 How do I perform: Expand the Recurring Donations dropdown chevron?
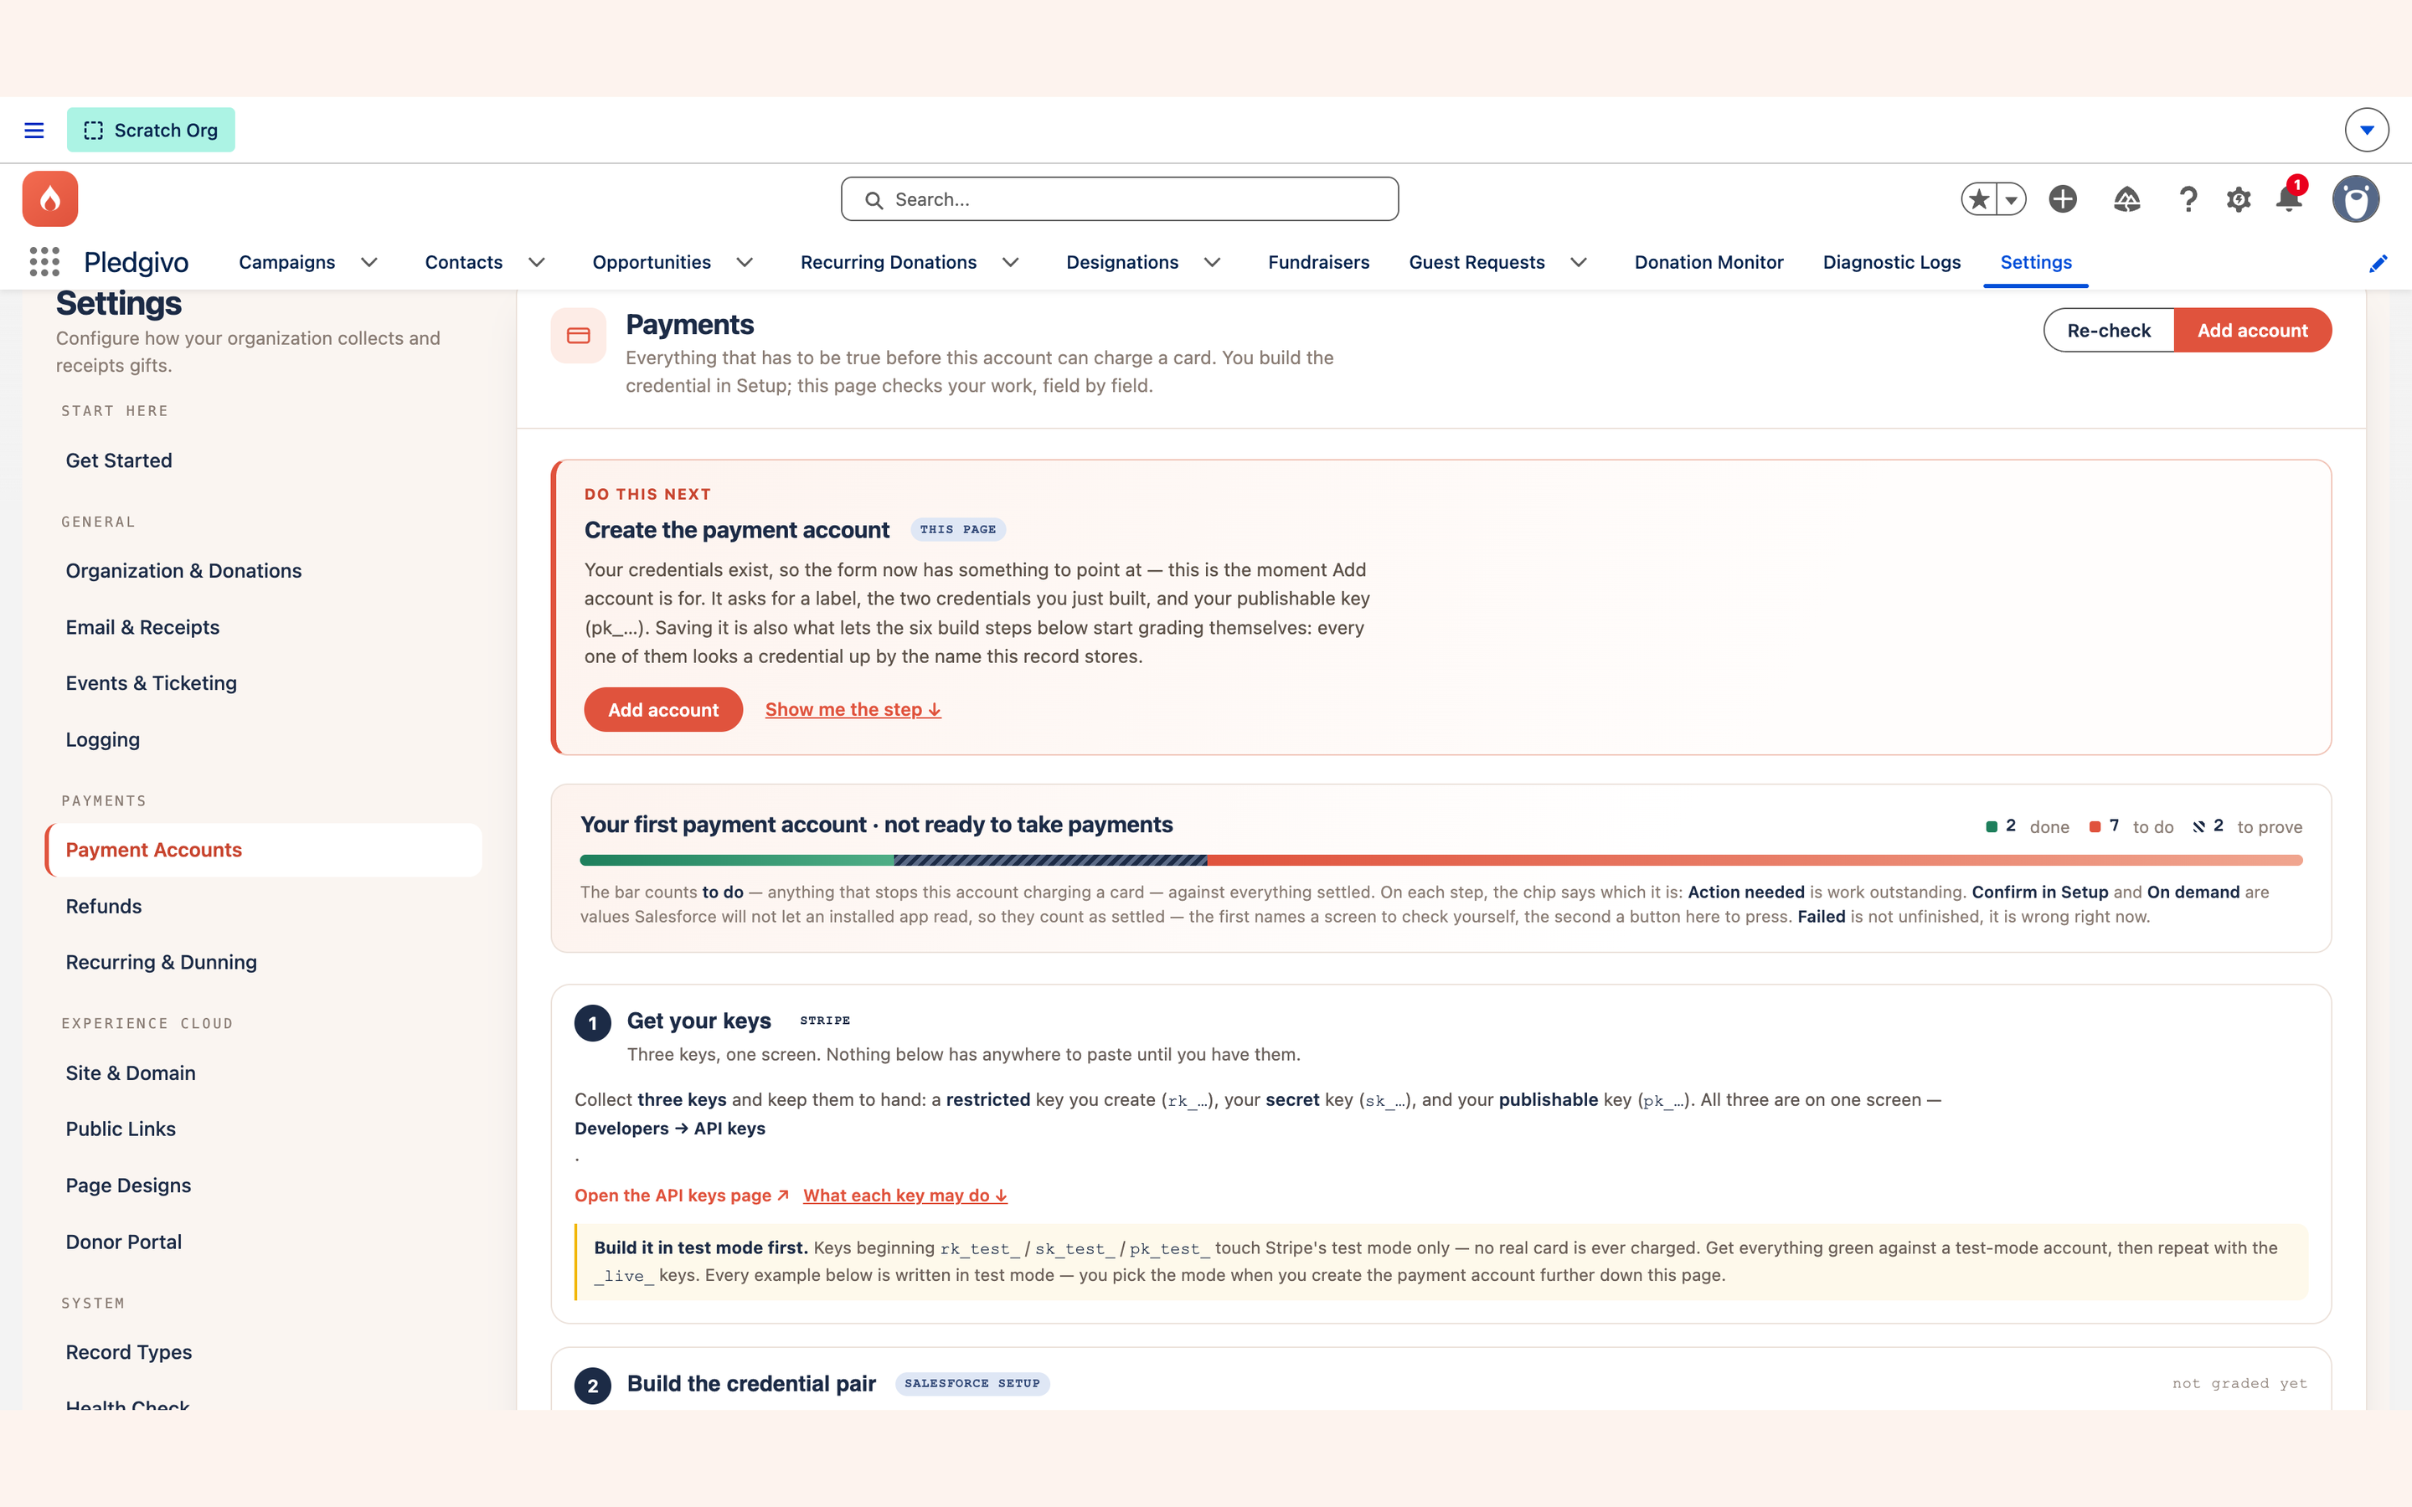[x=1011, y=262]
